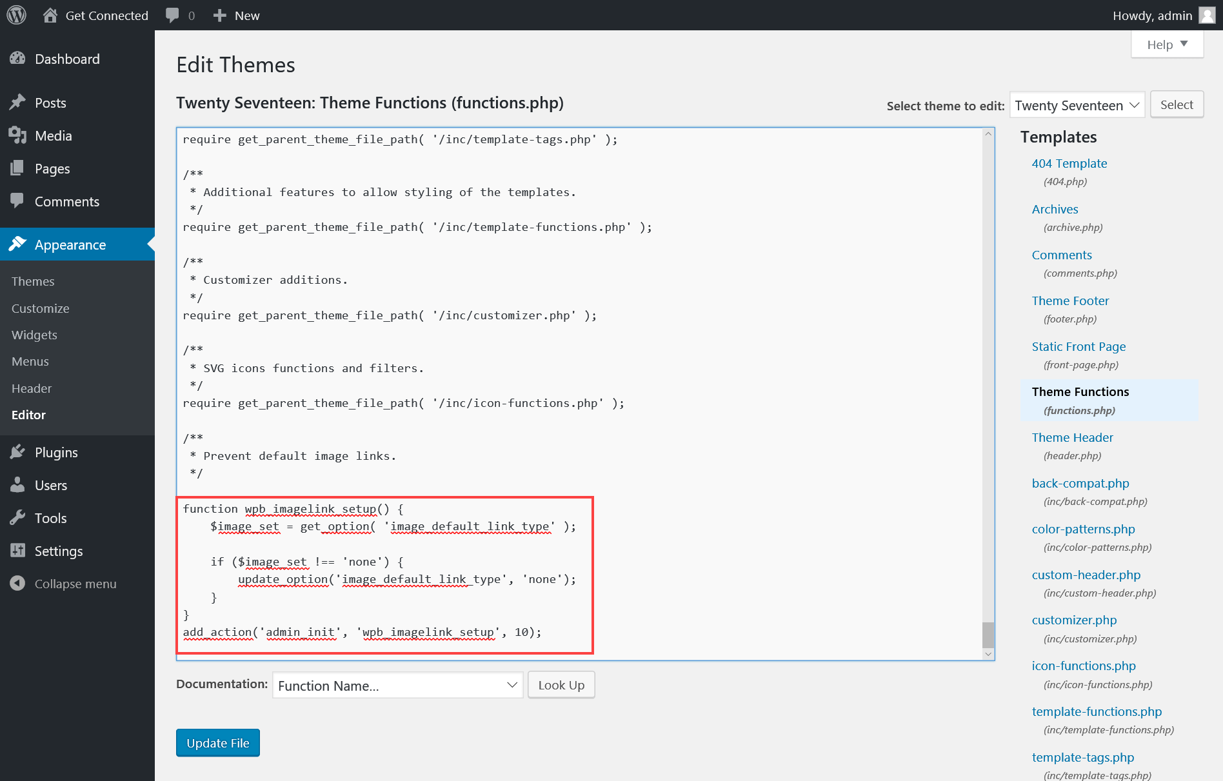Screen dimensions: 1223x781
Task: Open the Archives template file
Action: point(1055,209)
